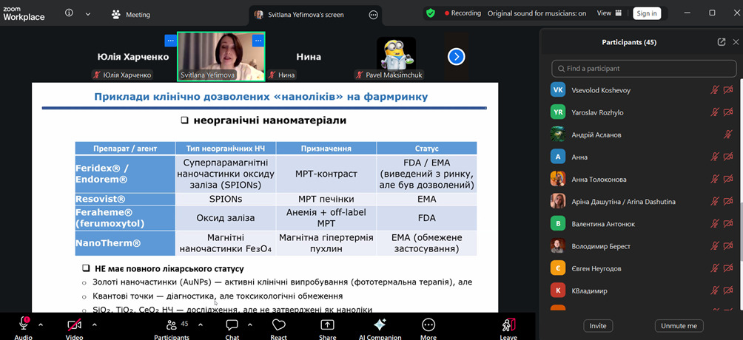Viewport: 743px width, 340px height.
Task: Start sharing with the Share icon
Action: click(327, 325)
